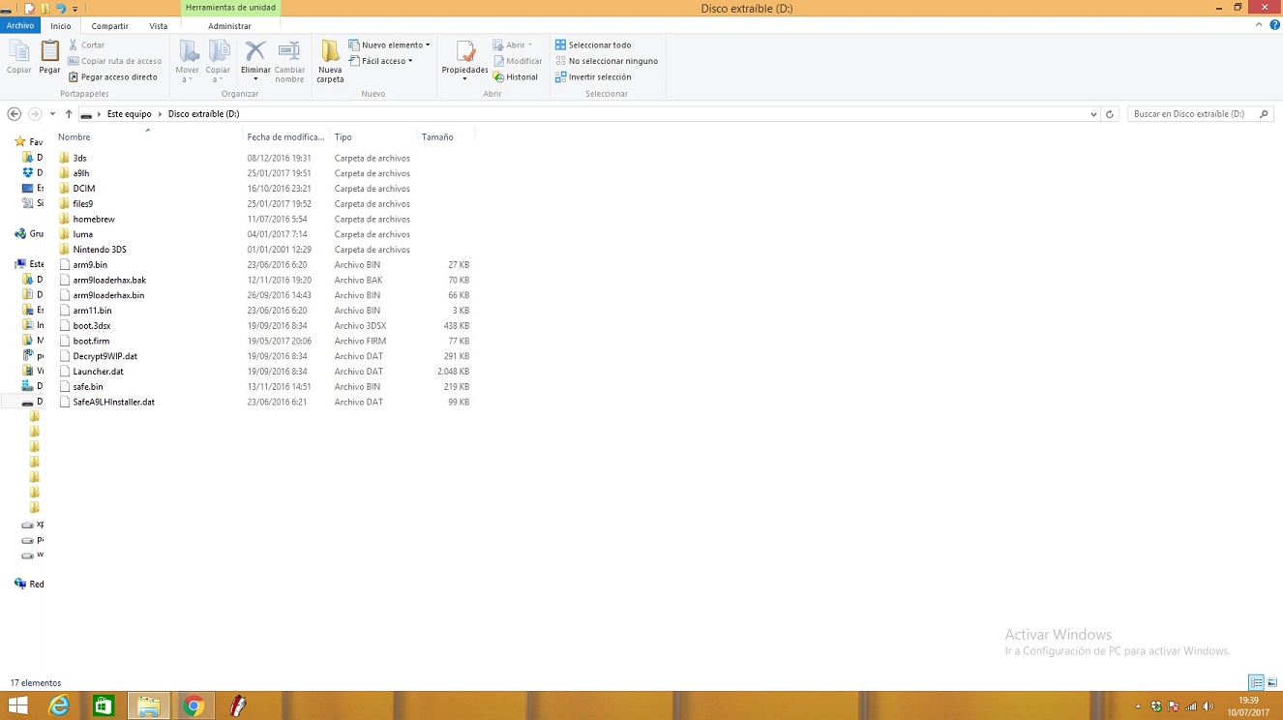Sort by the Tamaño column header
The width and height of the screenshot is (1283, 720).
437,137
